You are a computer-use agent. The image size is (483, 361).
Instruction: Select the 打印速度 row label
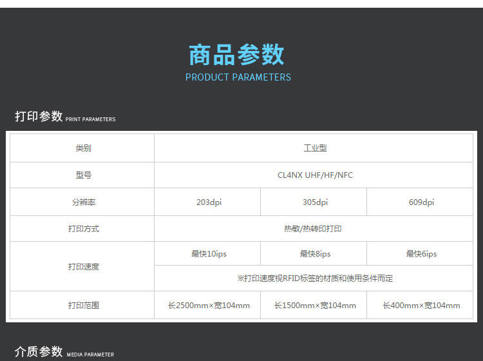(x=83, y=267)
